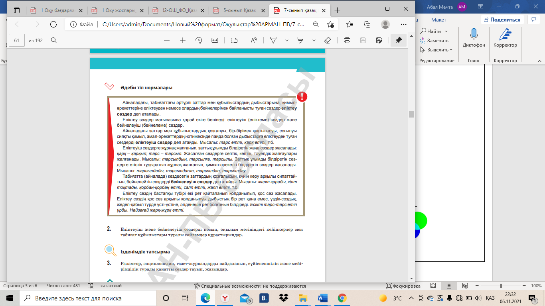Select the PDF Erase tool
Viewport: 545px width, 306px height.
point(328,40)
